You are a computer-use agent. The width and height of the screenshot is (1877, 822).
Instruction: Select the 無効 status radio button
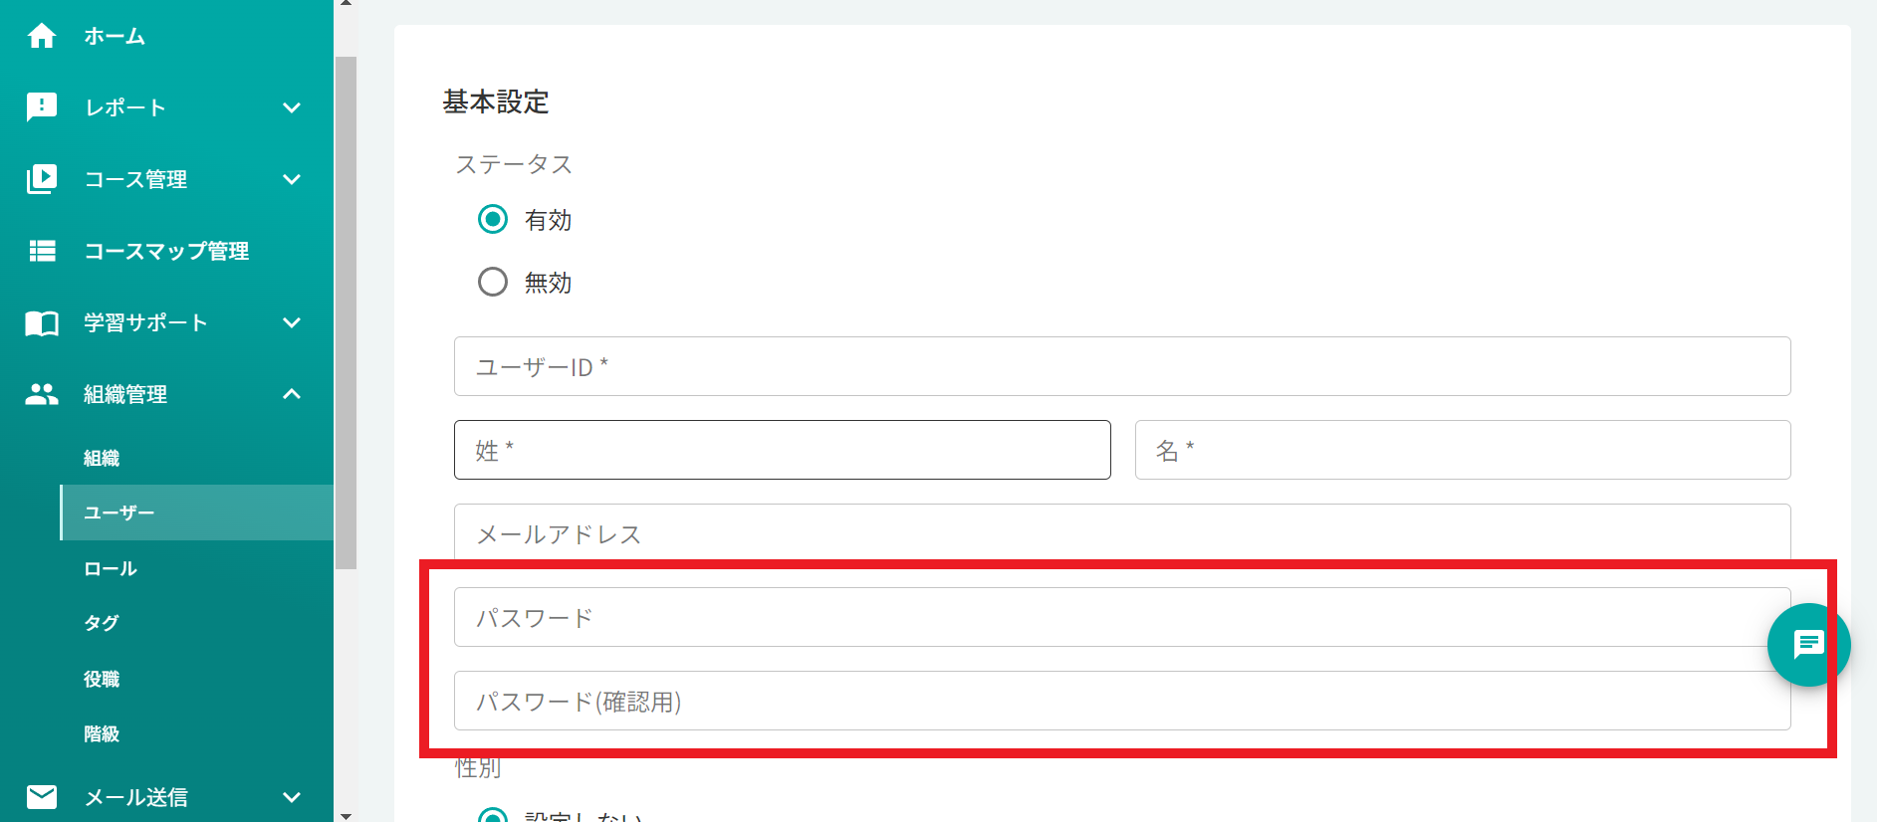pos(493,282)
